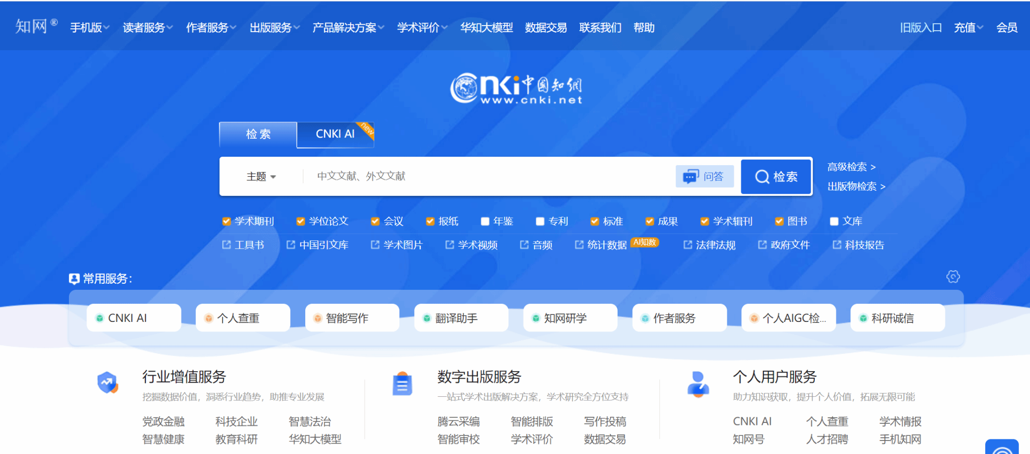The width and height of the screenshot is (1030, 454).
Task: Click the settings gear beside 常用服务
Action: (x=953, y=277)
